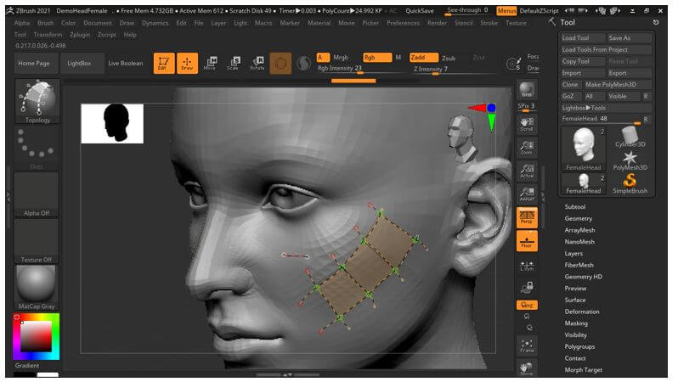Click the Actual size icon

527,171
